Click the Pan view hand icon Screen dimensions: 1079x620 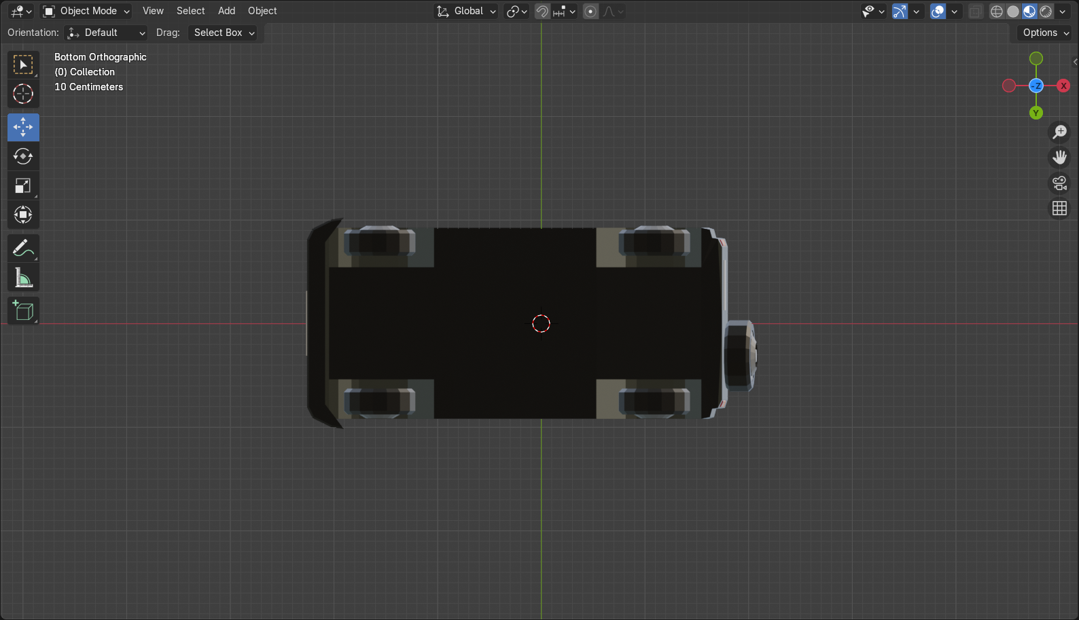pyautogui.click(x=1059, y=158)
